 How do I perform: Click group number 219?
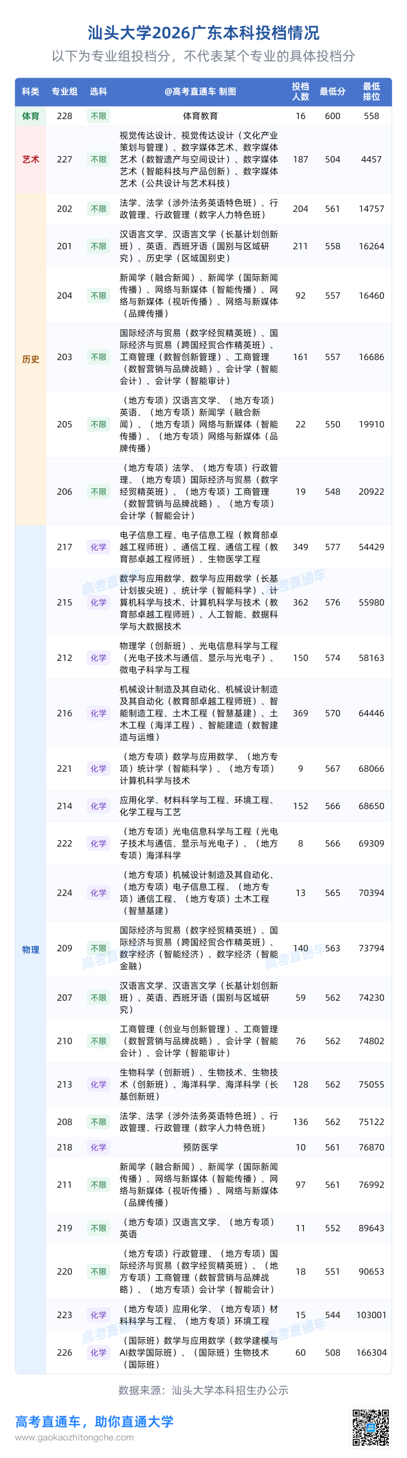coord(64,1228)
